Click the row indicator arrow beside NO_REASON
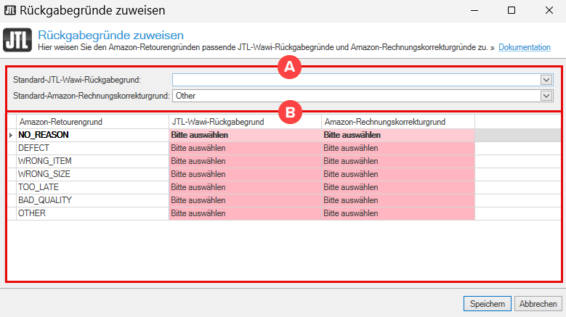Viewport: 566px width, 317px height. pyautogui.click(x=11, y=135)
